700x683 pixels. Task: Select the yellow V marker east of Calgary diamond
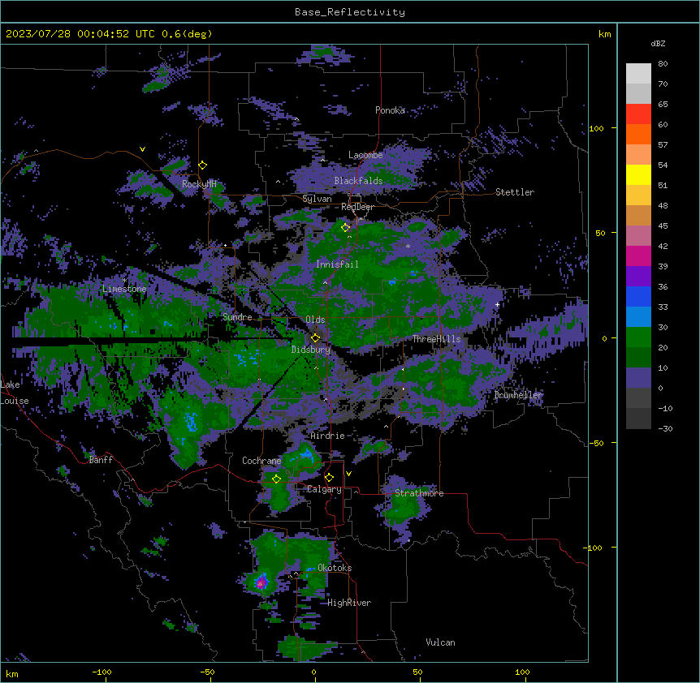point(348,474)
